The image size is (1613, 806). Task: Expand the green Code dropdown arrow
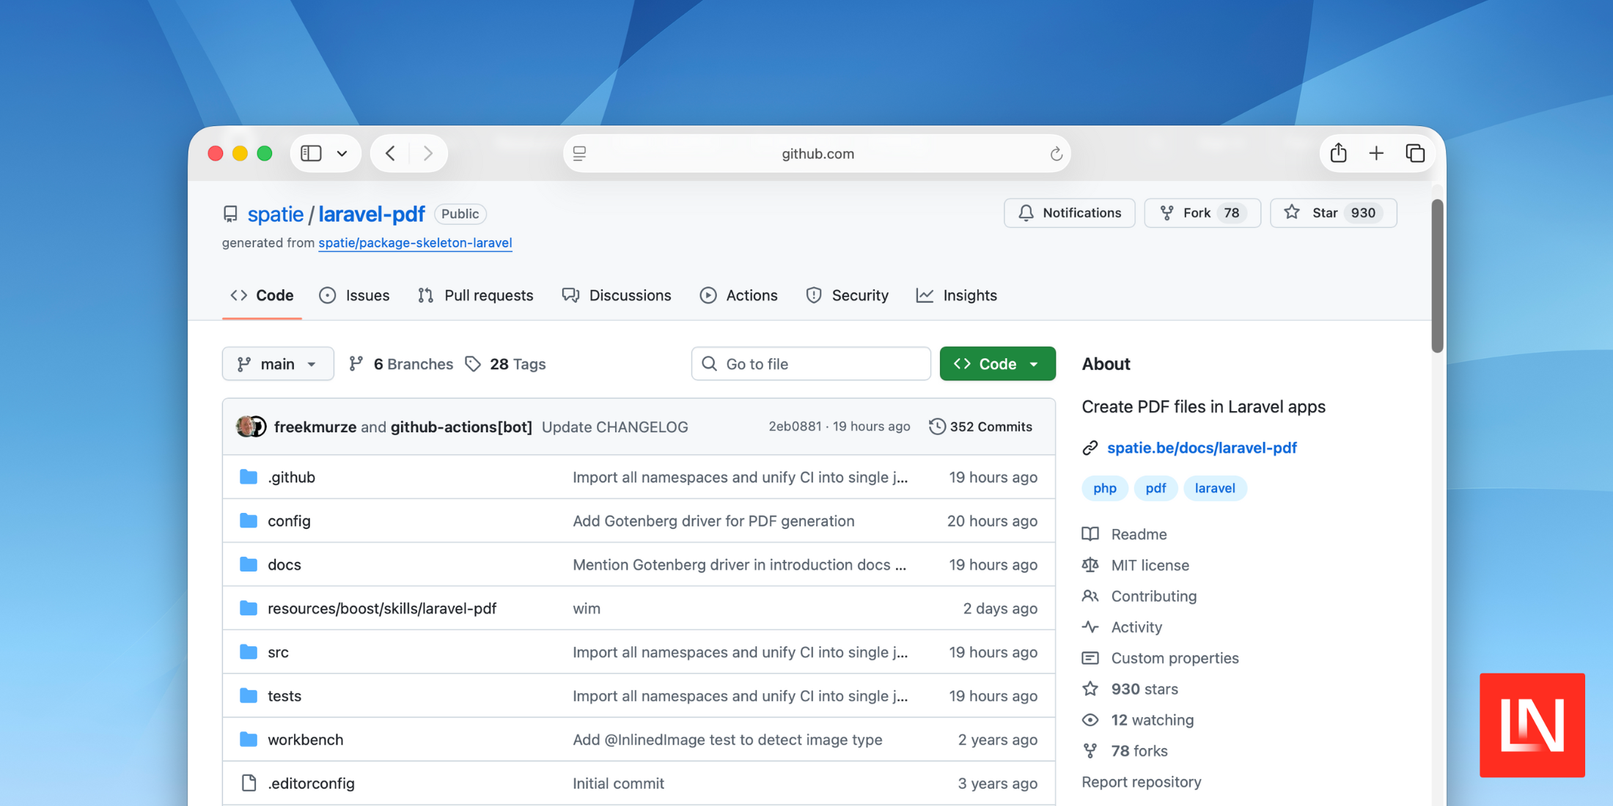click(x=1035, y=363)
